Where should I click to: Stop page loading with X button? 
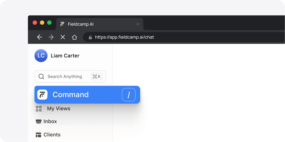(63, 37)
